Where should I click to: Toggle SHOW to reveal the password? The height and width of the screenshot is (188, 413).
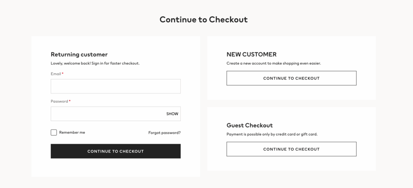click(172, 114)
